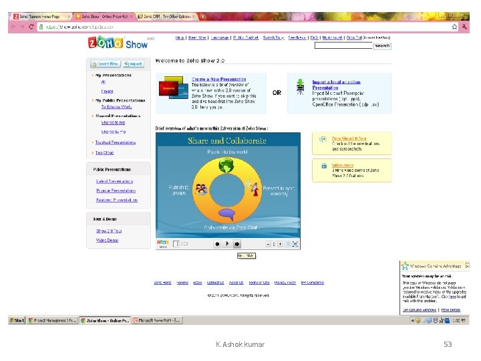Open Video Demo sidebar link
Viewport: 481px width, 361px height.
[x=107, y=240]
